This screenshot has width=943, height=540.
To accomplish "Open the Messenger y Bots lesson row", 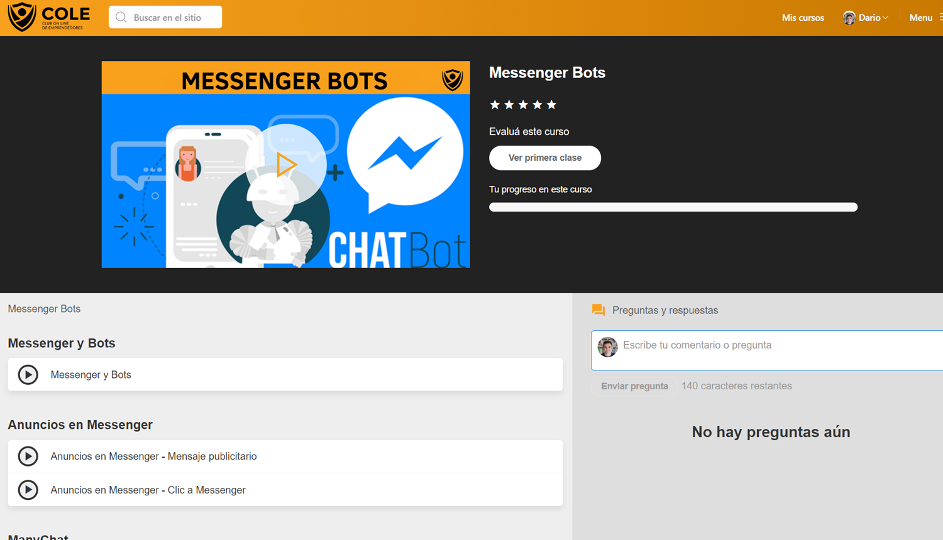I will tap(285, 375).
